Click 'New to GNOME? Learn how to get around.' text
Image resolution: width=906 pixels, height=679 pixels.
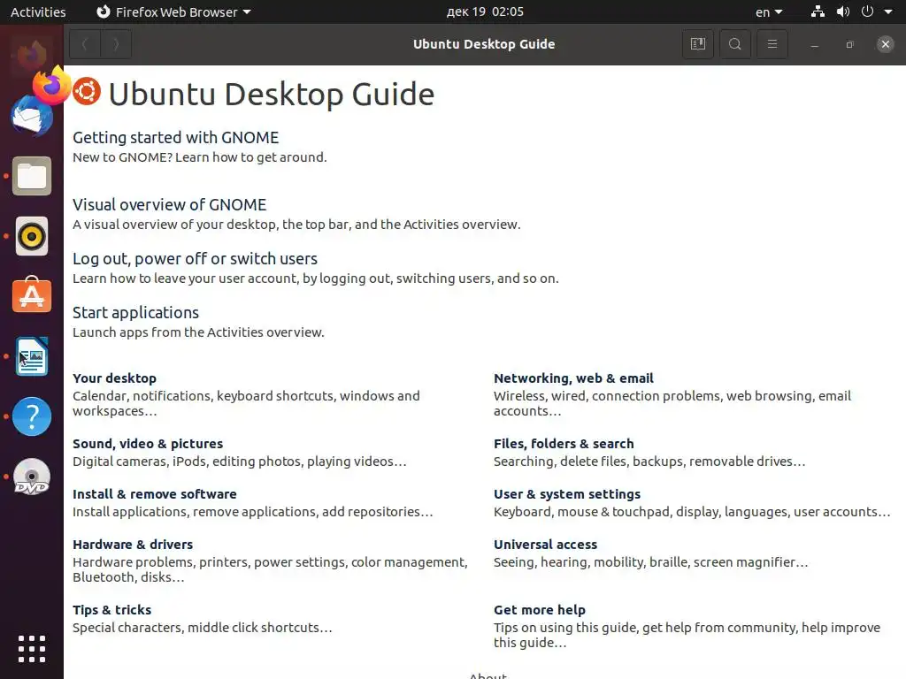point(199,157)
